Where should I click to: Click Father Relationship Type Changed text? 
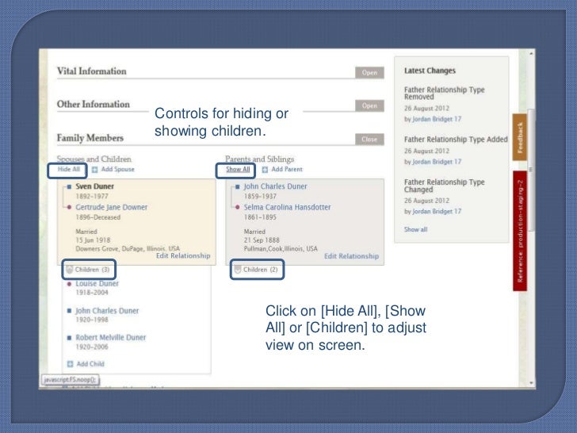pos(444,186)
